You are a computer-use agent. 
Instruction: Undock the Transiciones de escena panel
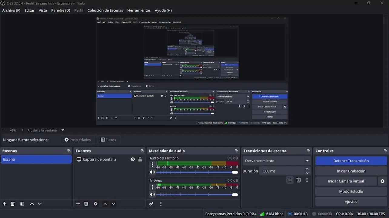coord(309,151)
